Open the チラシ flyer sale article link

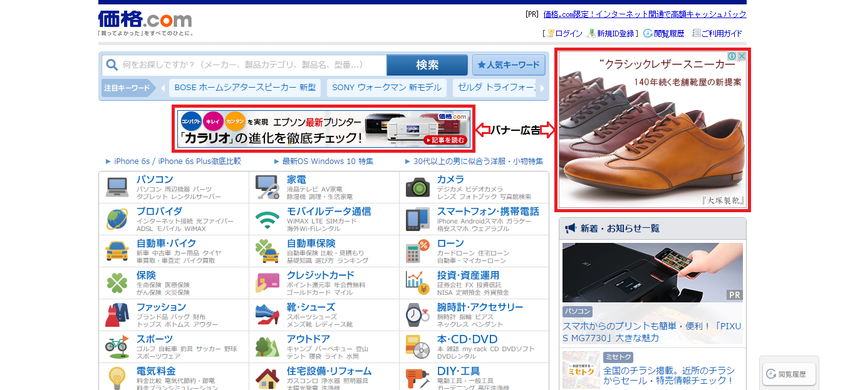[669, 376]
